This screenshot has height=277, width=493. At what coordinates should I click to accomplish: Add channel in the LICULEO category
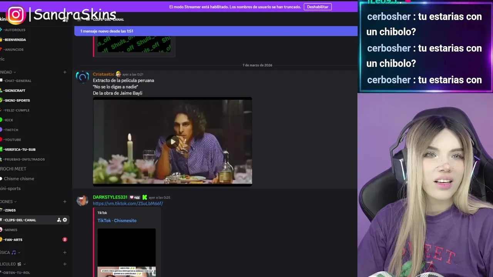point(65,264)
